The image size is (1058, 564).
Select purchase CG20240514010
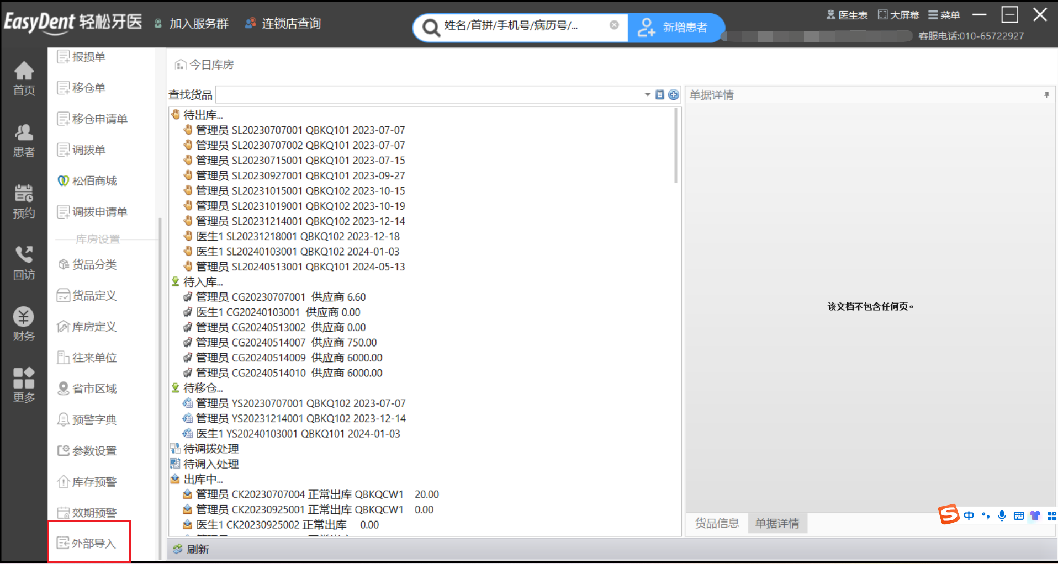point(283,373)
